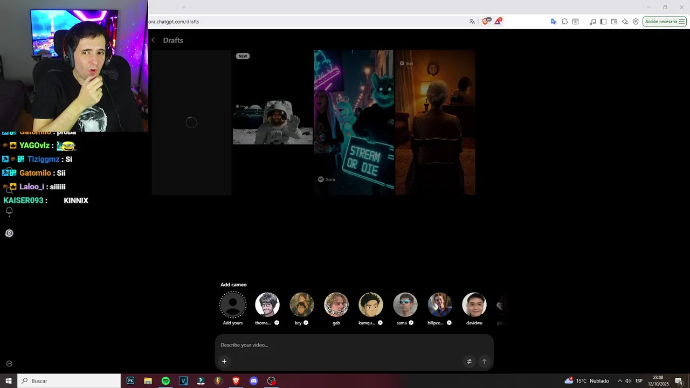Open the Windows notification center icon
Viewport: 690px width, 388px height.
click(679, 381)
